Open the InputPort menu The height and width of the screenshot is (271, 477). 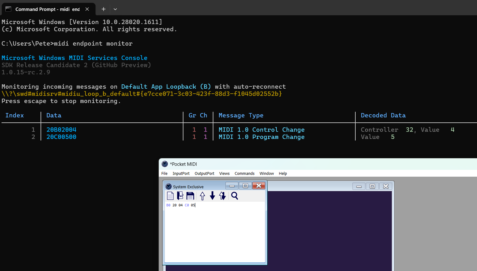point(181,173)
